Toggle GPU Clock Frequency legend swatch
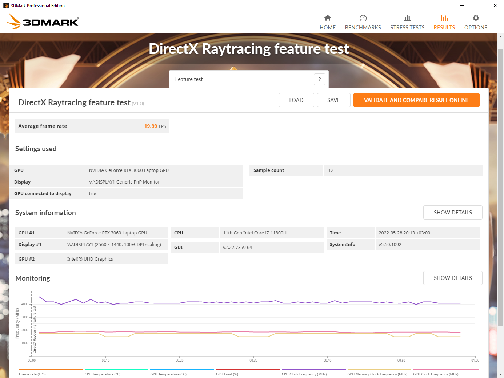Viewport: 504px width, 378px height. [446, 369]
